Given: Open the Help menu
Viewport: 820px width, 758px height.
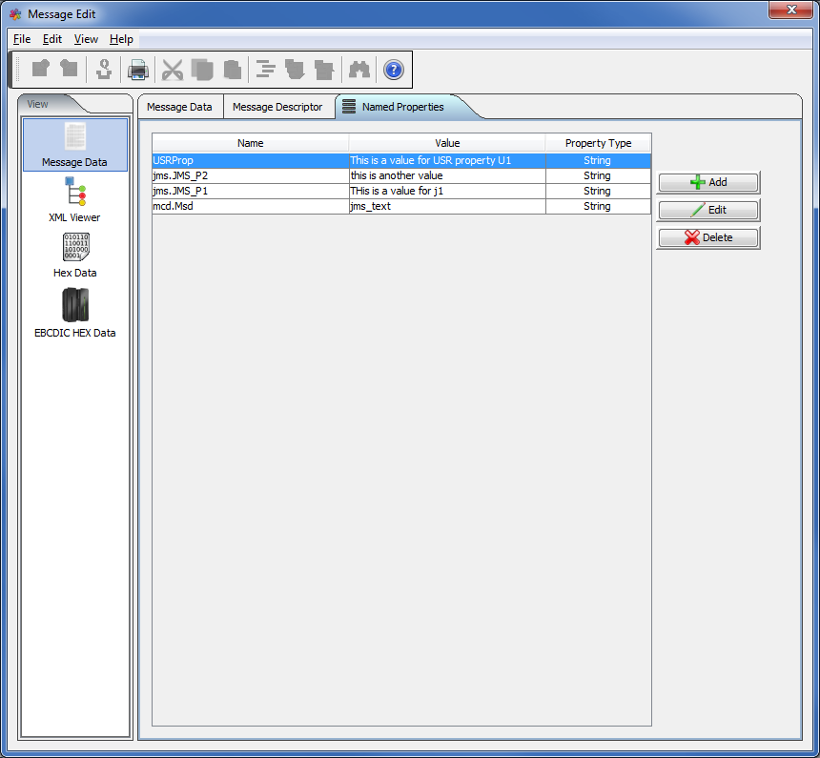Looking at the screenshot, I should click(x=121, y=39).
